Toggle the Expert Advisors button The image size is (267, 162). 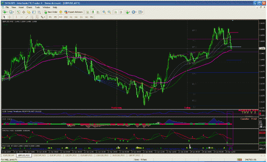pos(73,12)
